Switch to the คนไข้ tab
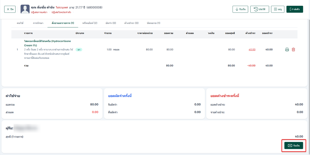This screenshot has height=155, width=310. point(20,23)
